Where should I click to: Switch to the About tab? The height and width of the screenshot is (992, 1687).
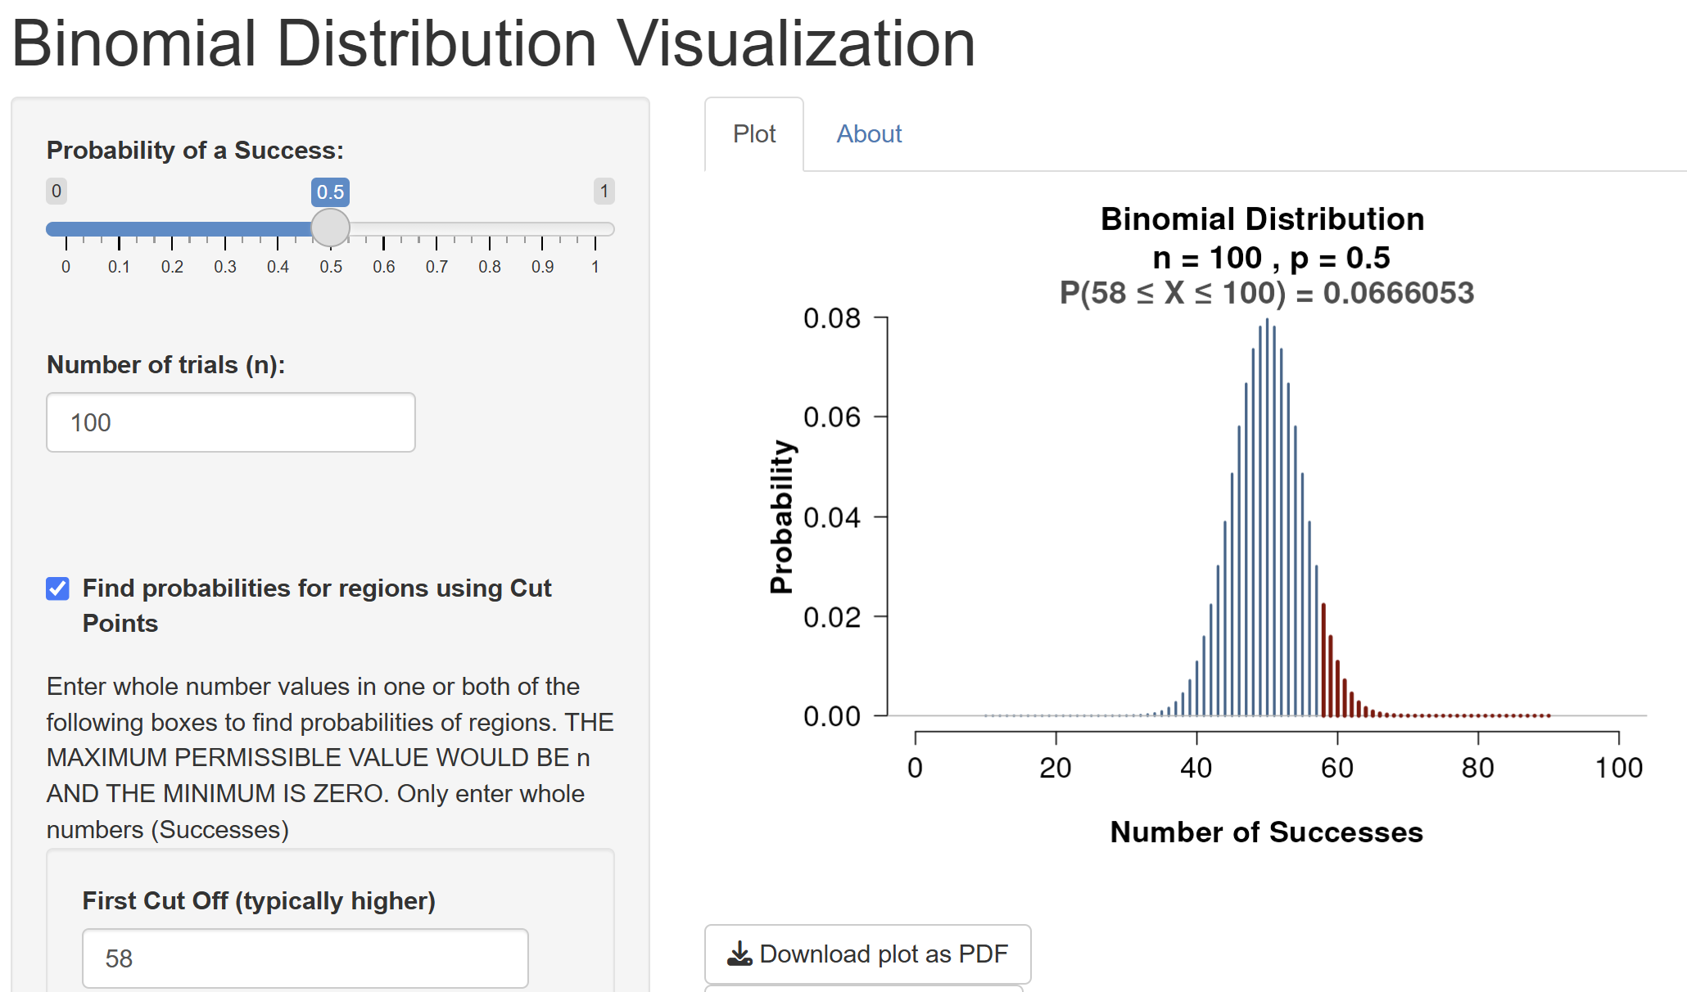click(869, 134)
